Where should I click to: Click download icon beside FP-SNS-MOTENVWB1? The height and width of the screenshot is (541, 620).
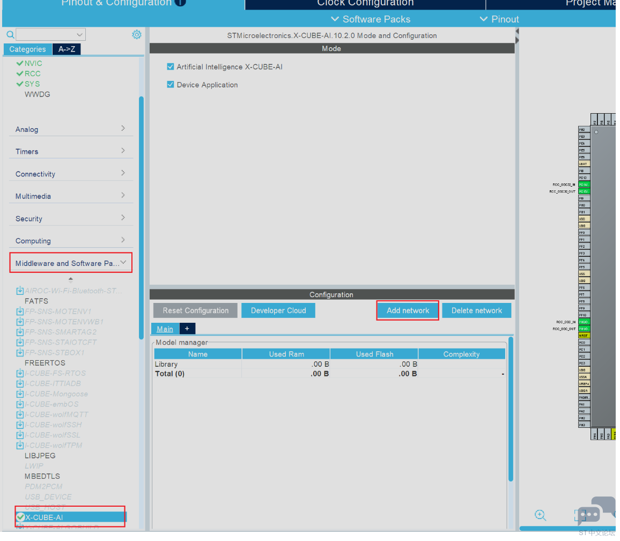pos(20,322)
